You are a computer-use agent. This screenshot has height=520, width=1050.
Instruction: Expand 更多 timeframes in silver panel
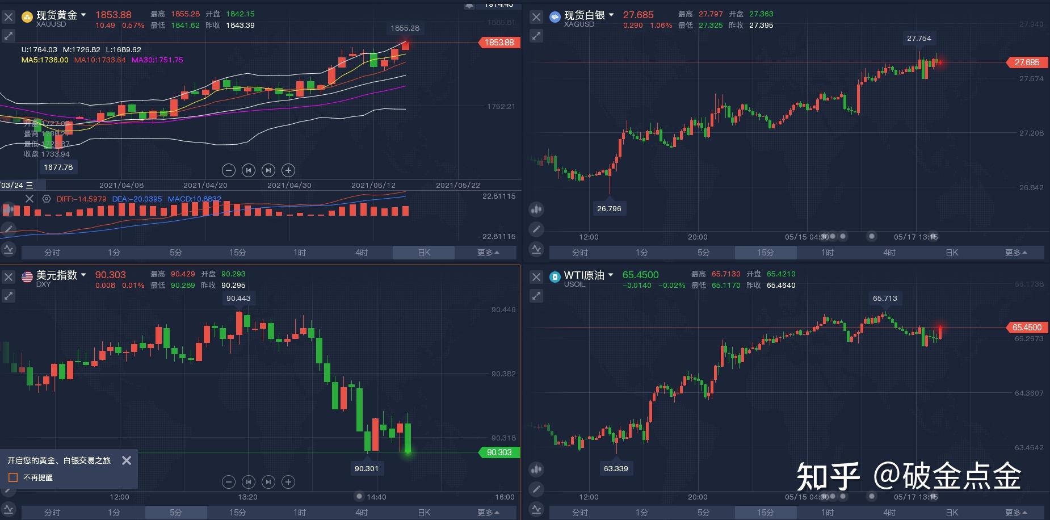pos(1016,253)
